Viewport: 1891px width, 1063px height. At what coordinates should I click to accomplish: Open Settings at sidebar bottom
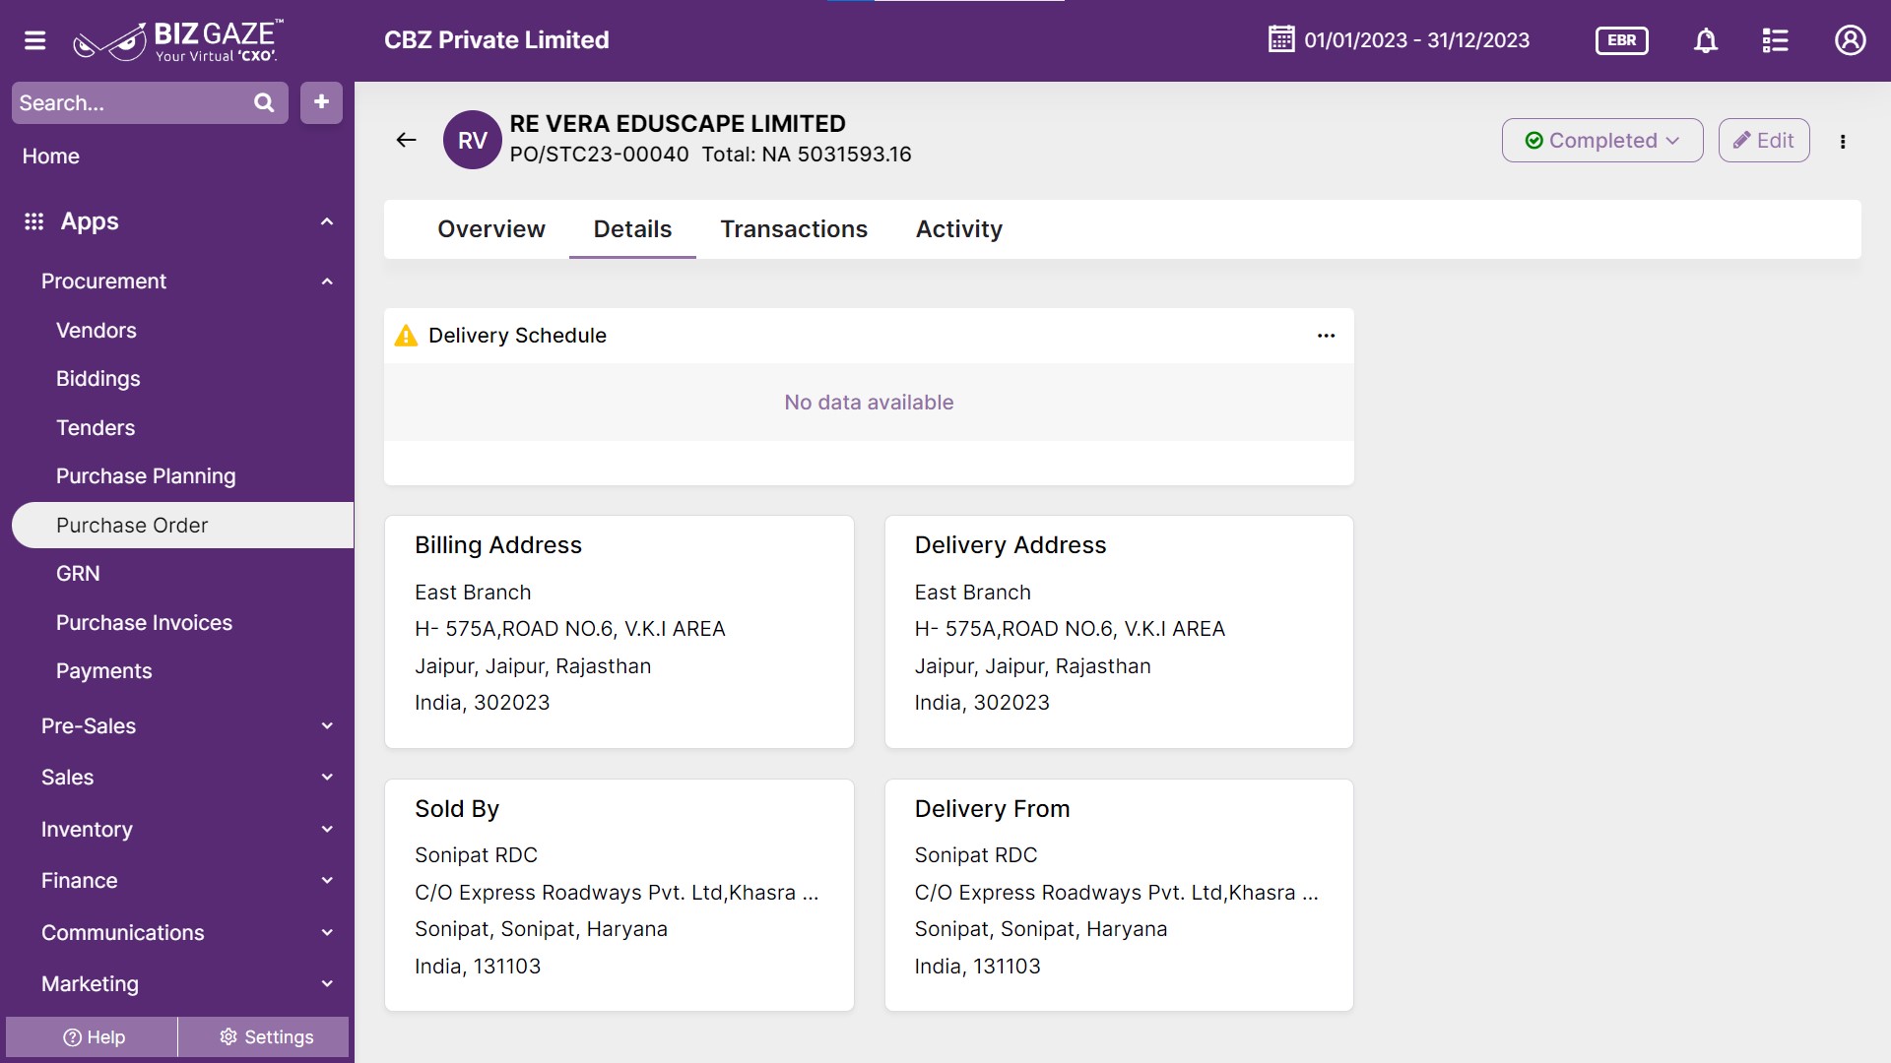(264, 1037)
